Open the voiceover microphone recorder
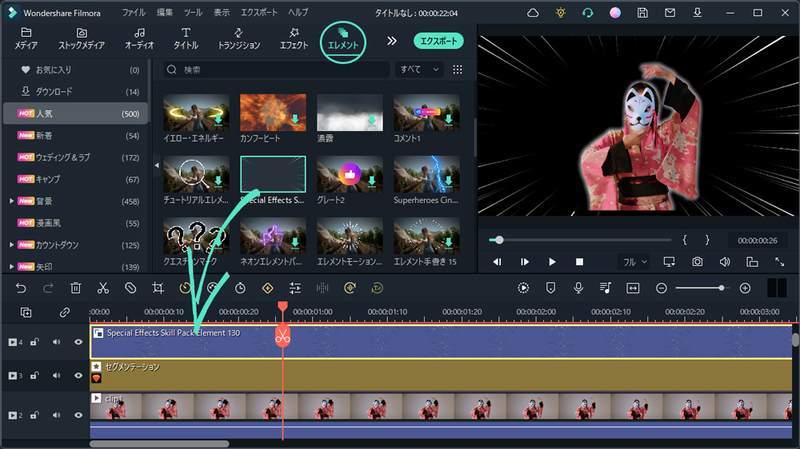Viewport: 800px width, 449px height. (x=578, y=288)
